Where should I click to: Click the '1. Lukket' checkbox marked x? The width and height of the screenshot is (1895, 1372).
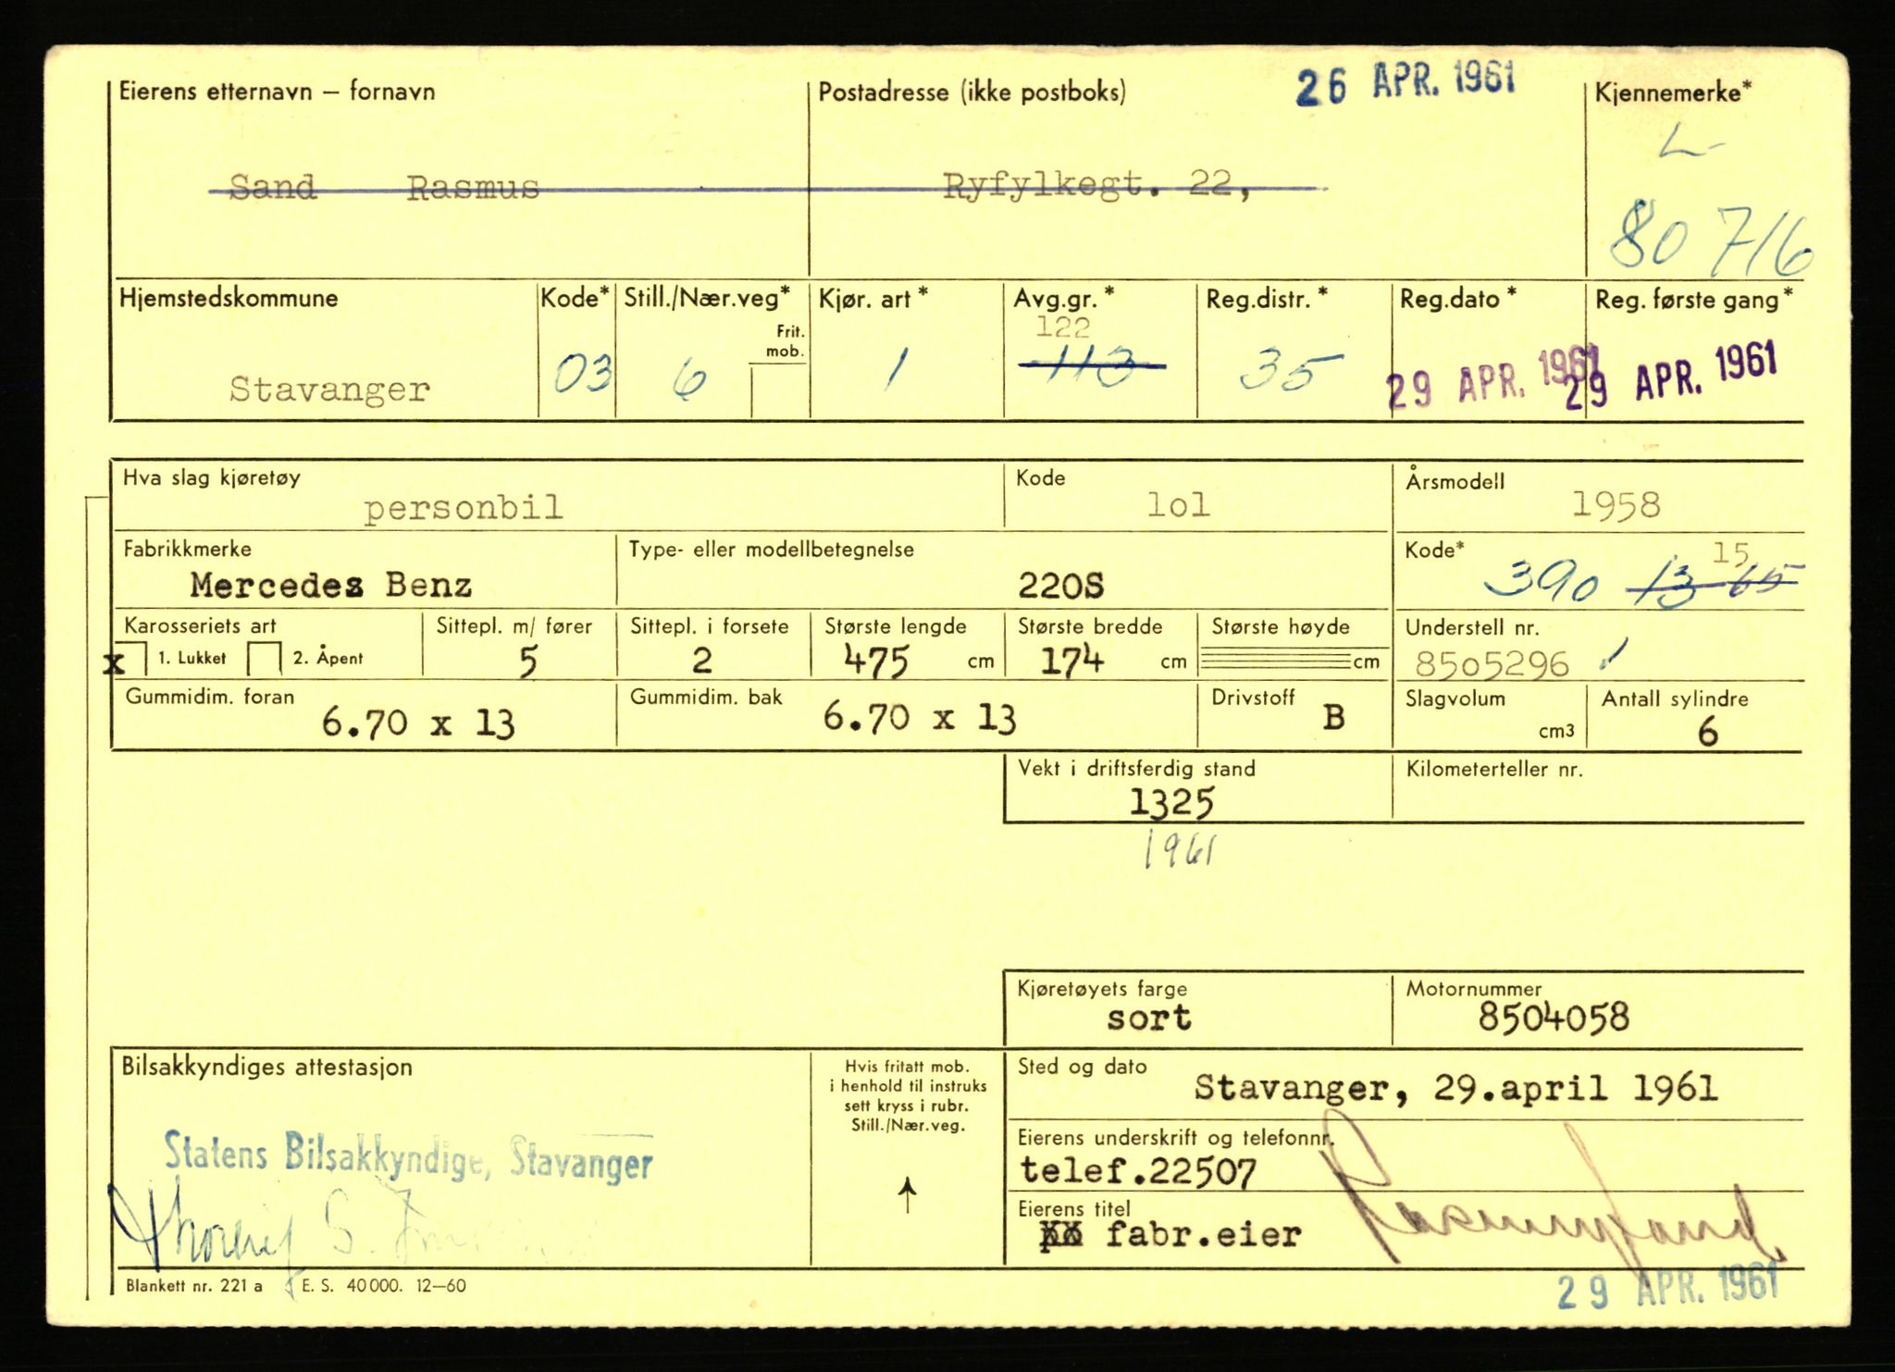point(132,659)
